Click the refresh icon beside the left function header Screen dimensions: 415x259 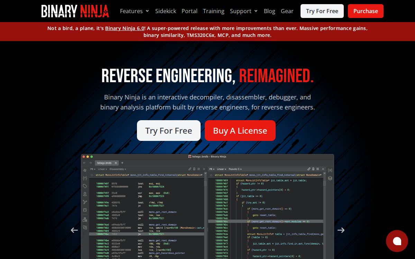(x=92, y=175)
